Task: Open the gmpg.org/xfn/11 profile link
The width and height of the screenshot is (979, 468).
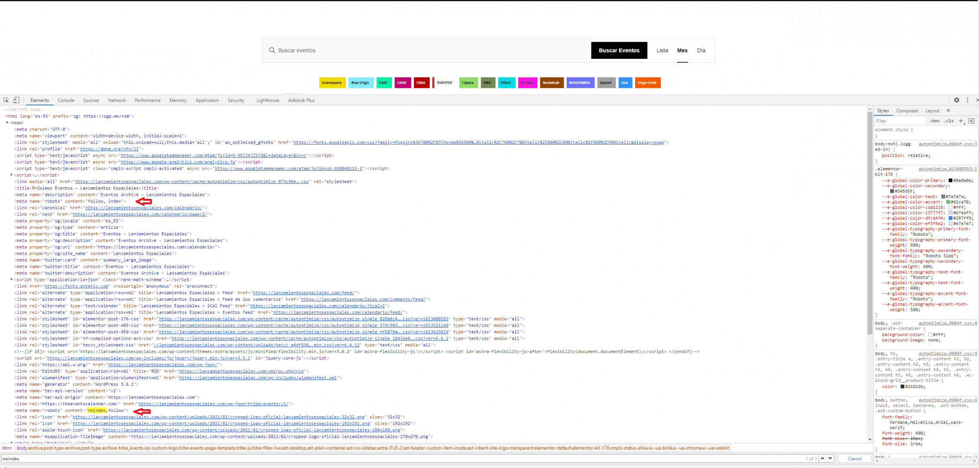Action: coord(109,149)
